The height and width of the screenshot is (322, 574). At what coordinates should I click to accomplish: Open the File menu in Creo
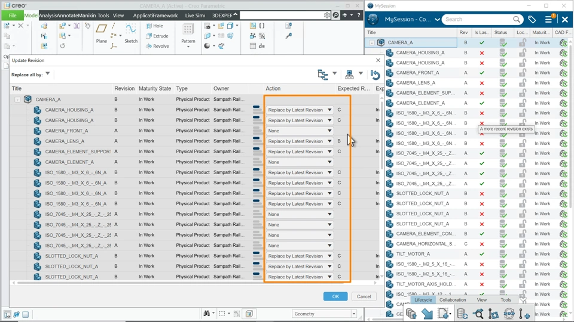pyautogui.click(x=13, y=16)
